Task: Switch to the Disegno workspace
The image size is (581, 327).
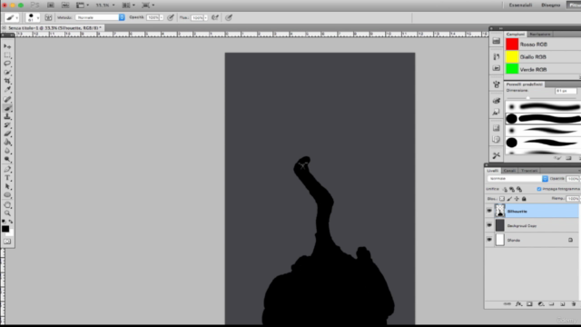Action: [x=551, y=5]
